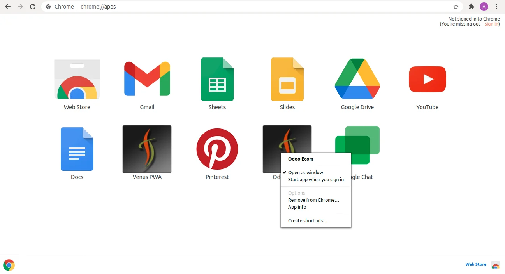Open the Chrome three-dot menu
The height and width of the screenshot is (274, 505).
click(496, 7)
